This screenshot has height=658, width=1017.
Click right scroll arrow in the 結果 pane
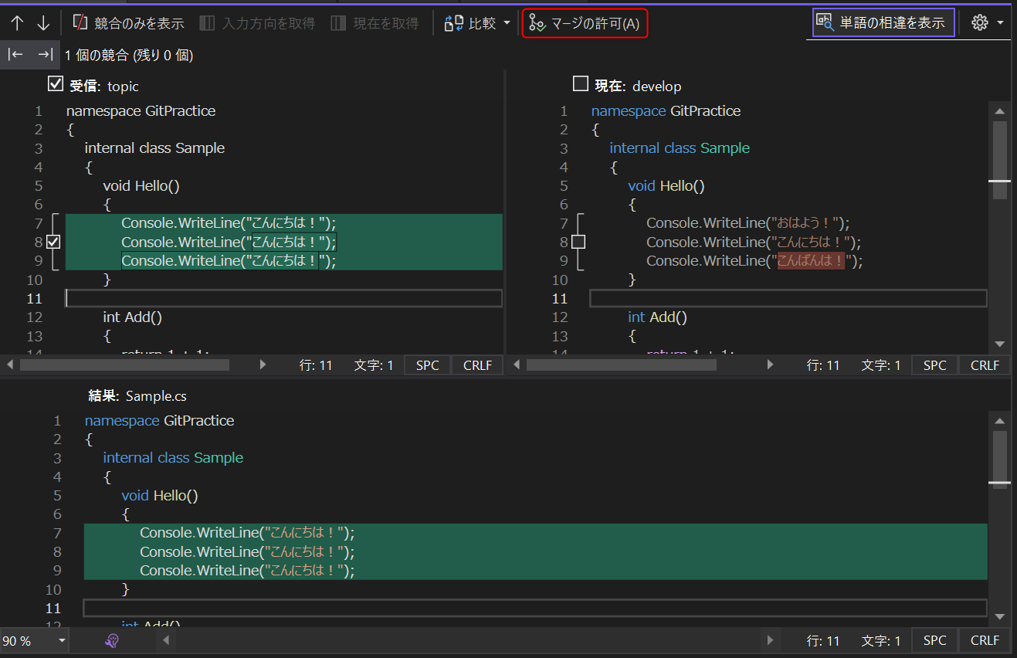coord(768,640)
